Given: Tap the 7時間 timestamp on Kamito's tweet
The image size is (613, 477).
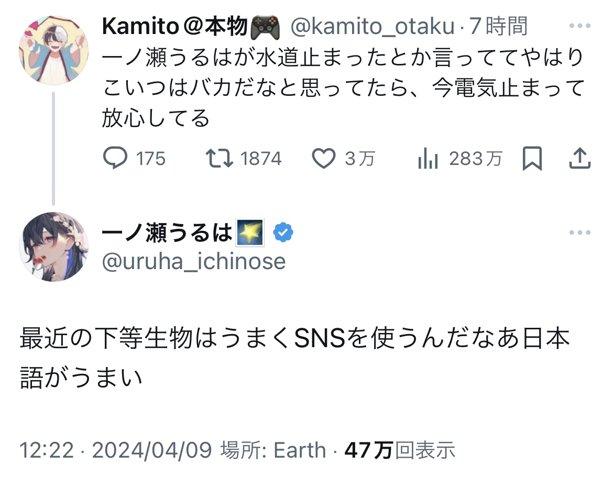Looking at the screenshot, I should [498, 26].
